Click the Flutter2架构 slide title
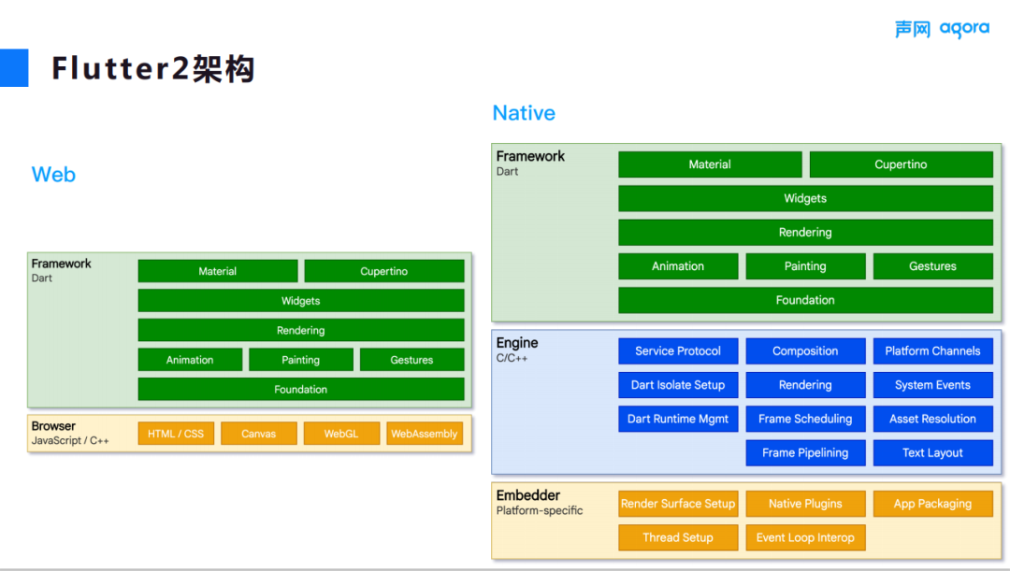Viewport: 1010px width, 571px height. coord(153,68)
